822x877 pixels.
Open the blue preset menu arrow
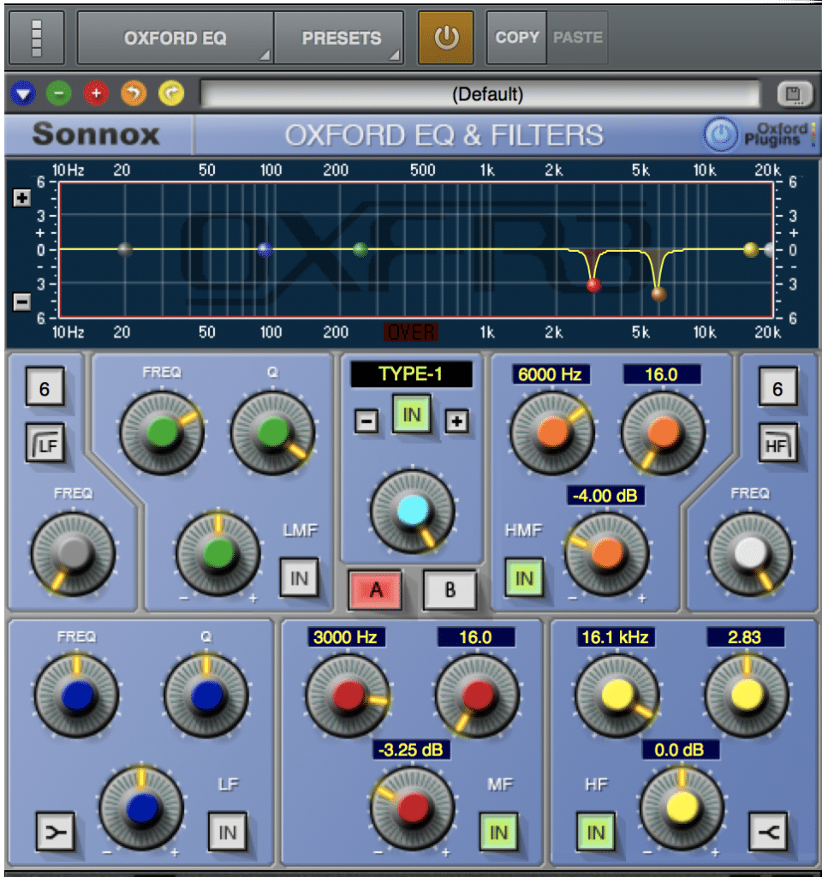(23, 93)
